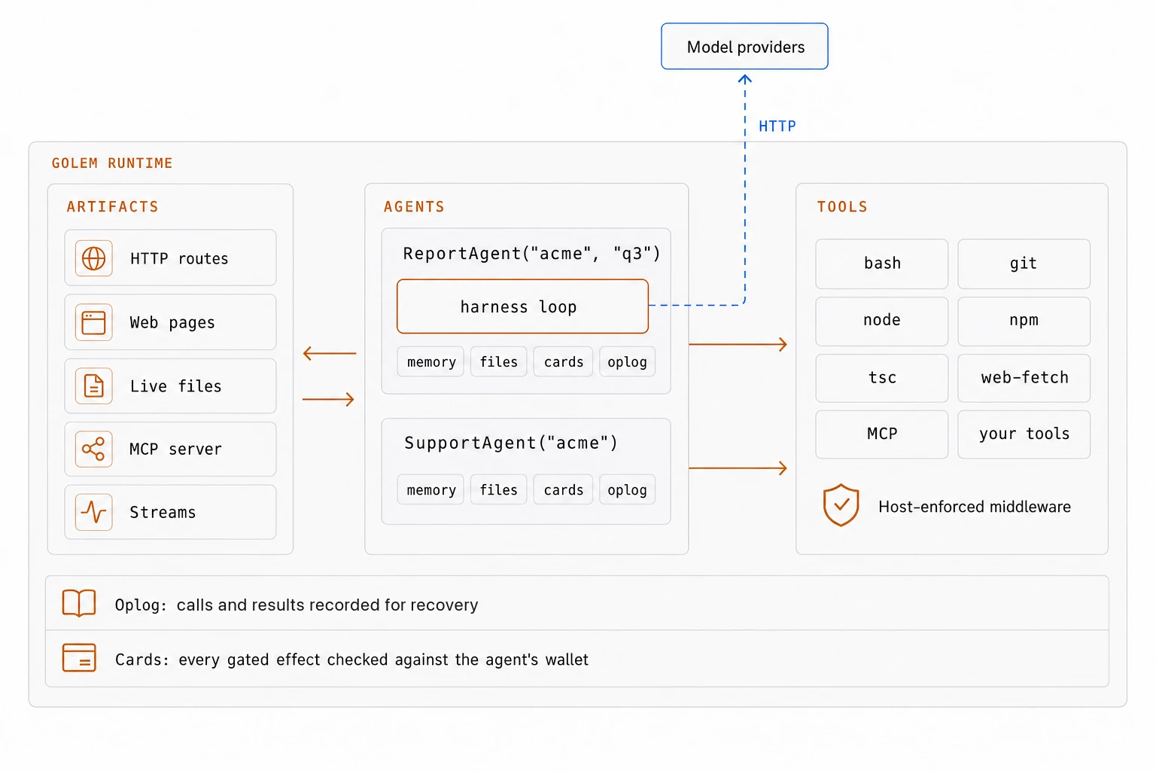Click the ReportAgent("acme", "q3") title
1156x771 pixels.
(532, 254)
